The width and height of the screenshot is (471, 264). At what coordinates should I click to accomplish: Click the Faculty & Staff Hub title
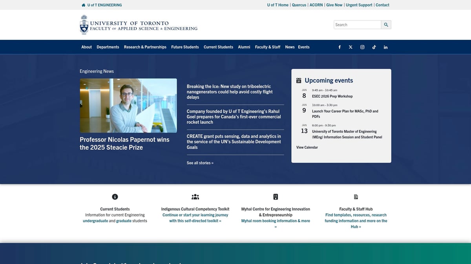356,209
